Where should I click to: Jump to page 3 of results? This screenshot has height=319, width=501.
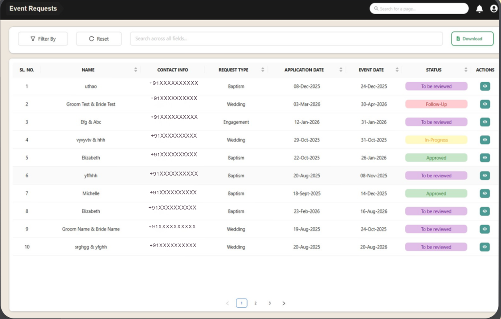click(269, 303)
